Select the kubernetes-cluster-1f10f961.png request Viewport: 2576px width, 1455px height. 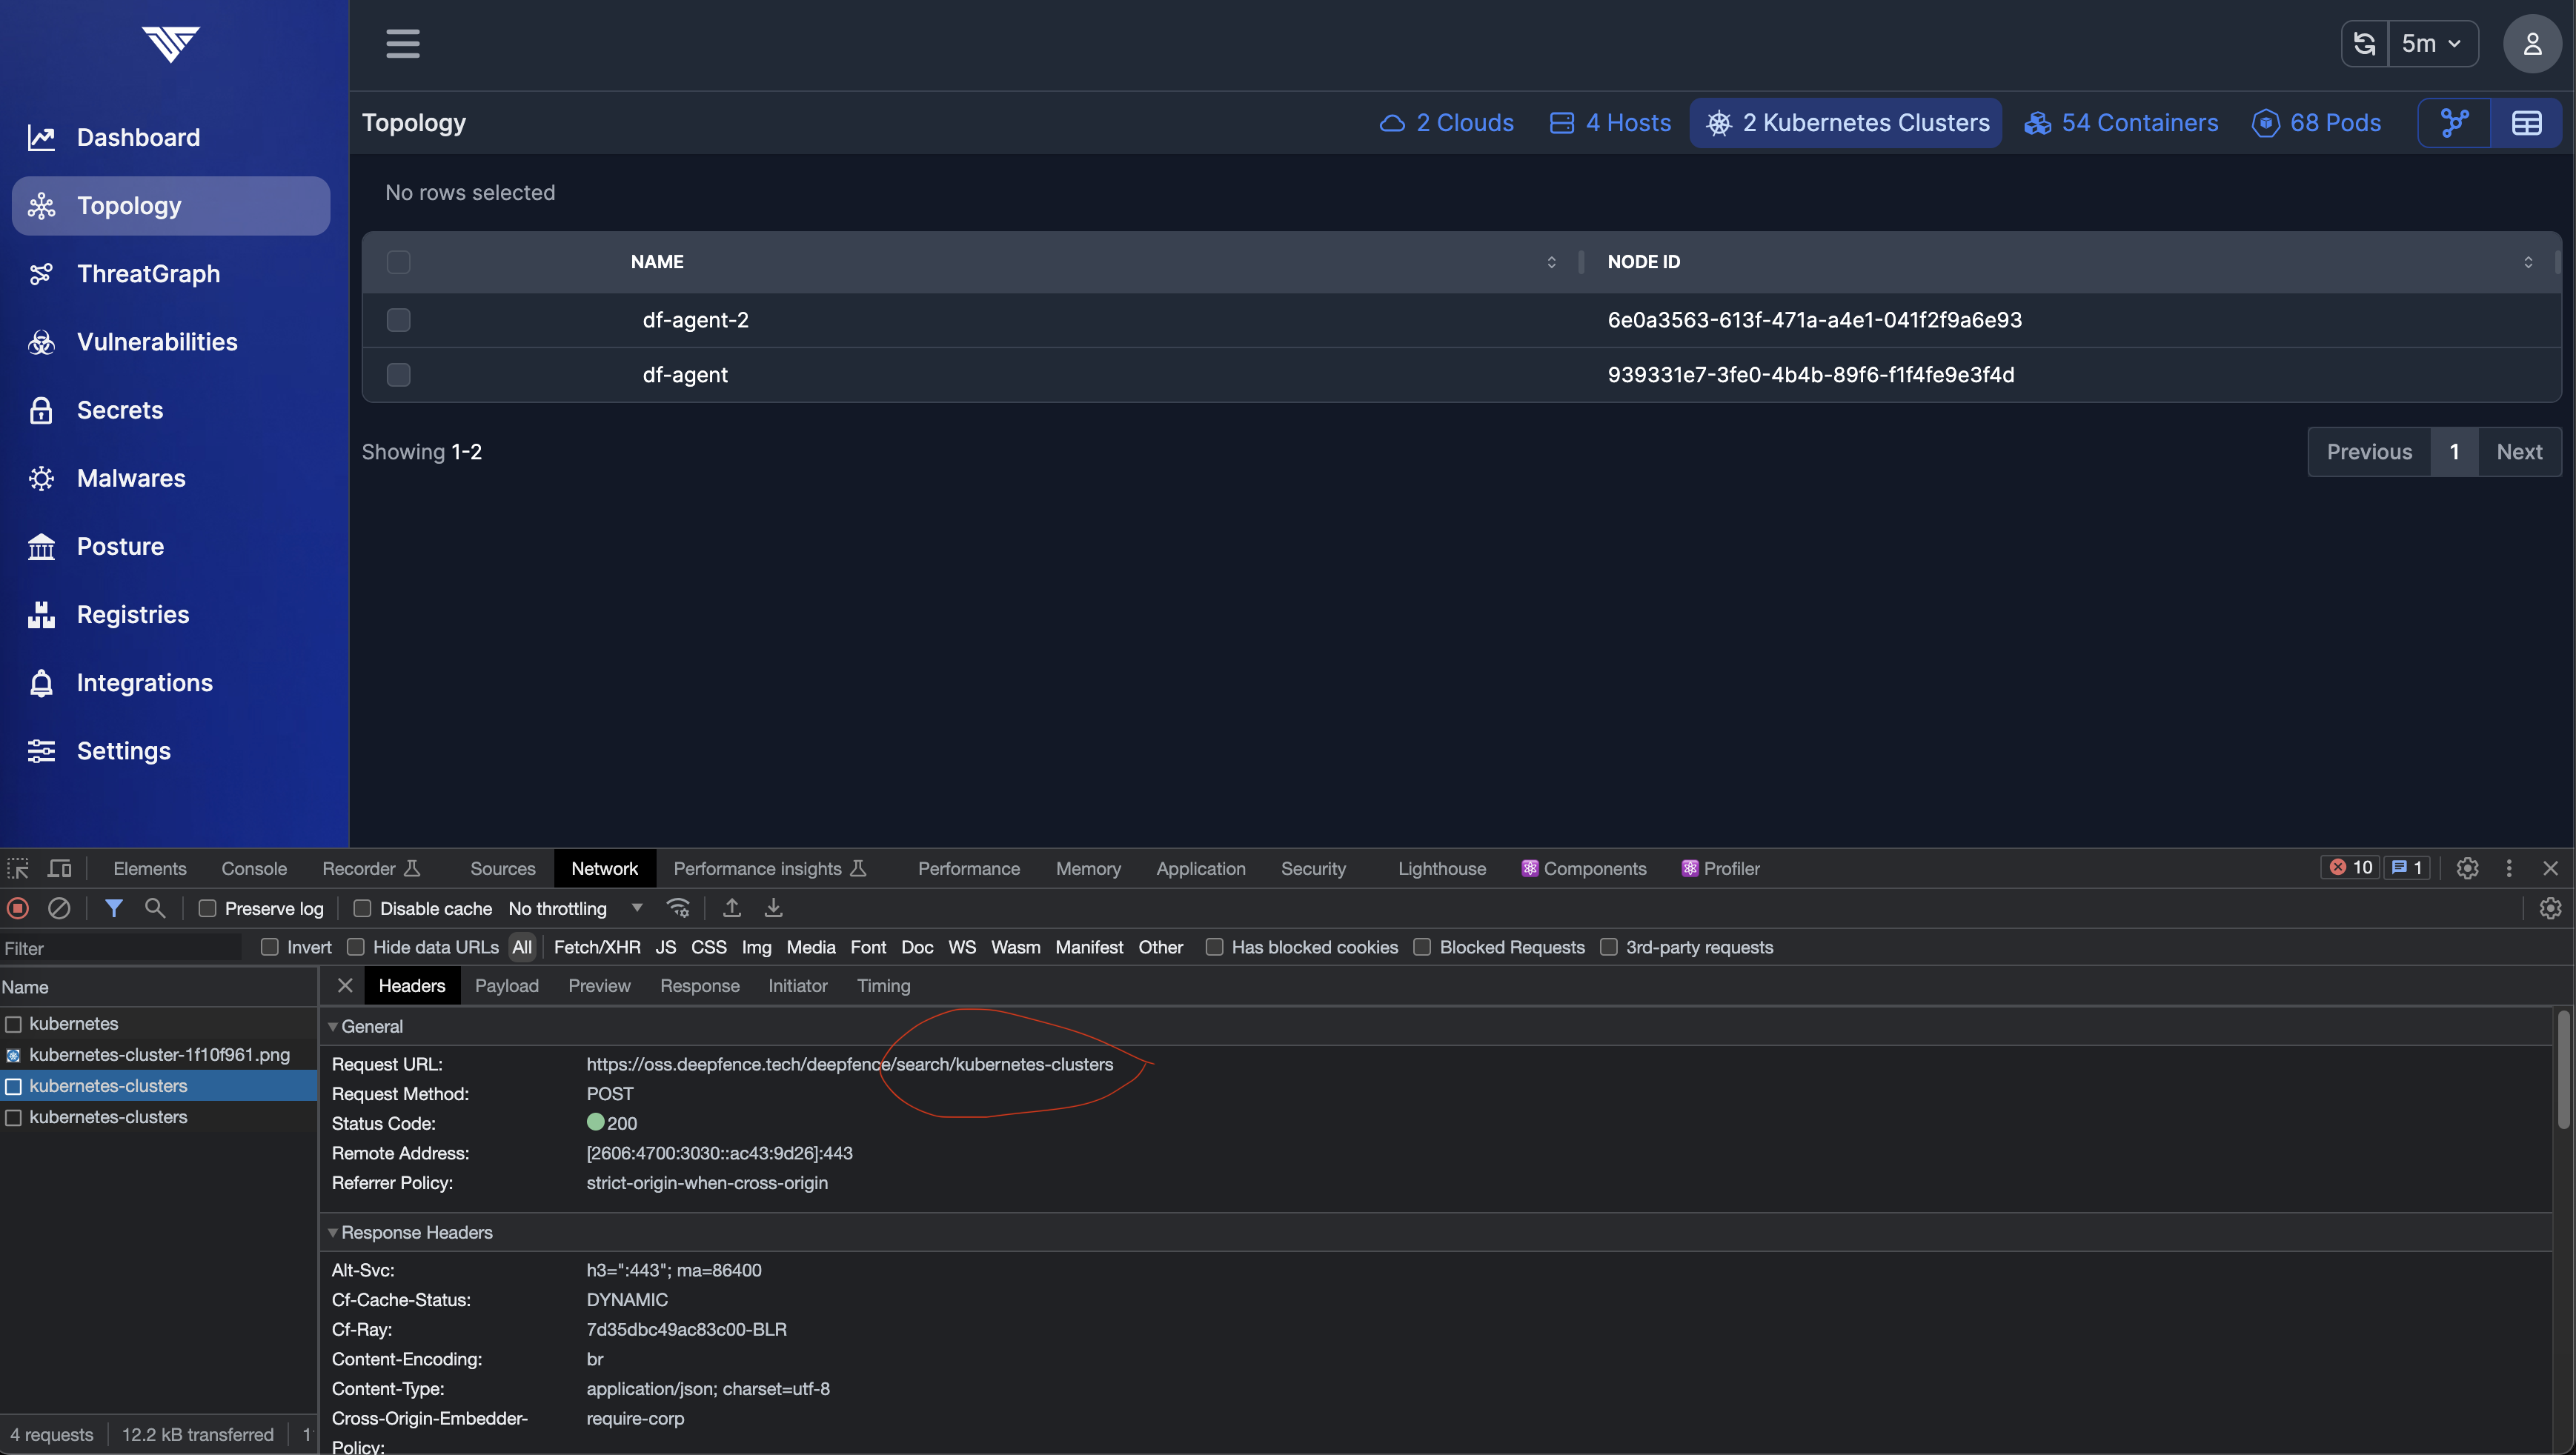[x=160, y=1054]
